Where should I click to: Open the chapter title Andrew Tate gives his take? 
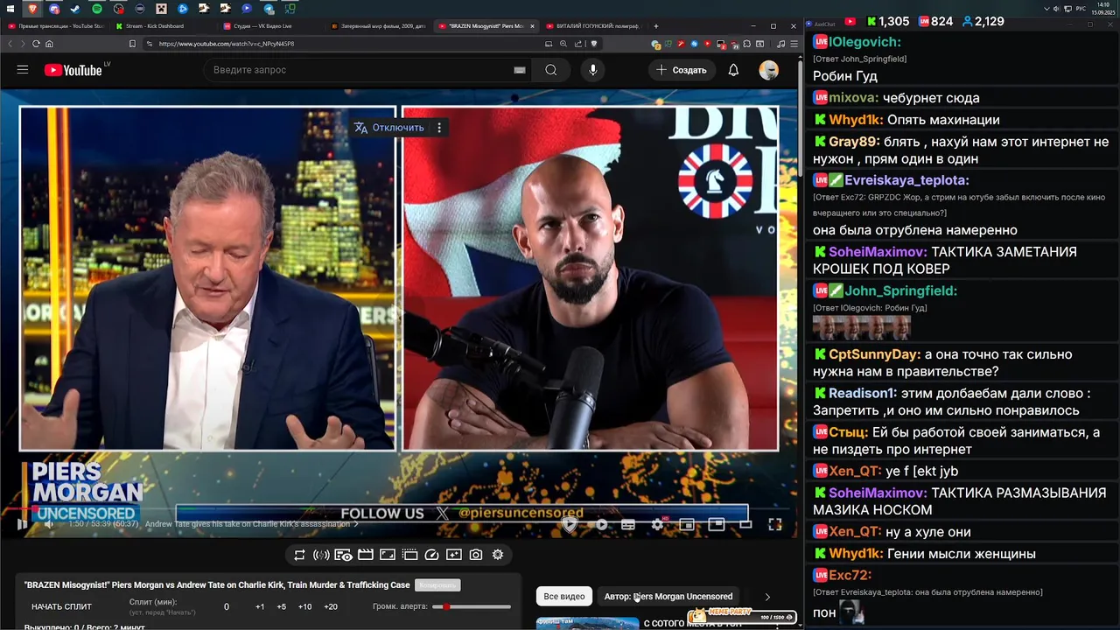[x=251, y=524]
